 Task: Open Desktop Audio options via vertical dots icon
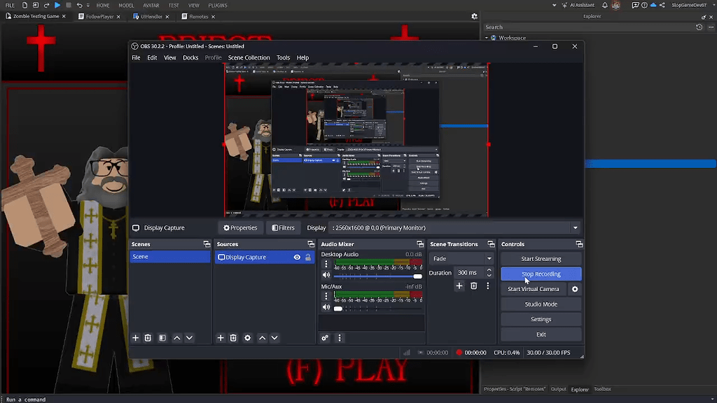(x=326, y=263)
